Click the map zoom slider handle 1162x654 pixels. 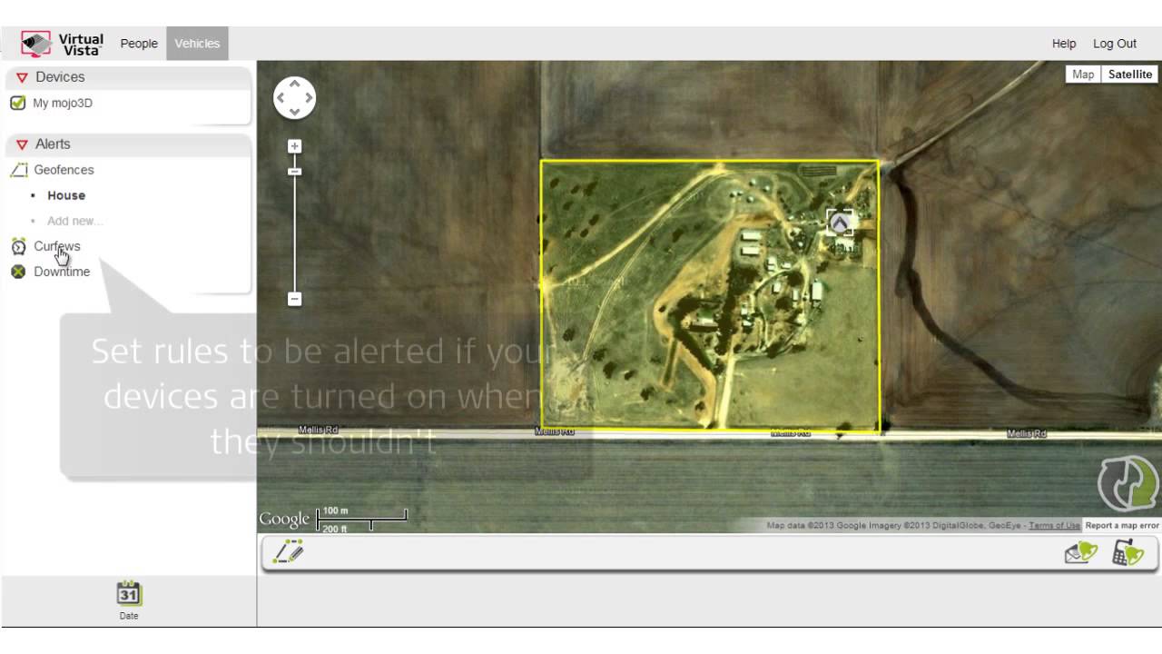[x=294, y=172]
